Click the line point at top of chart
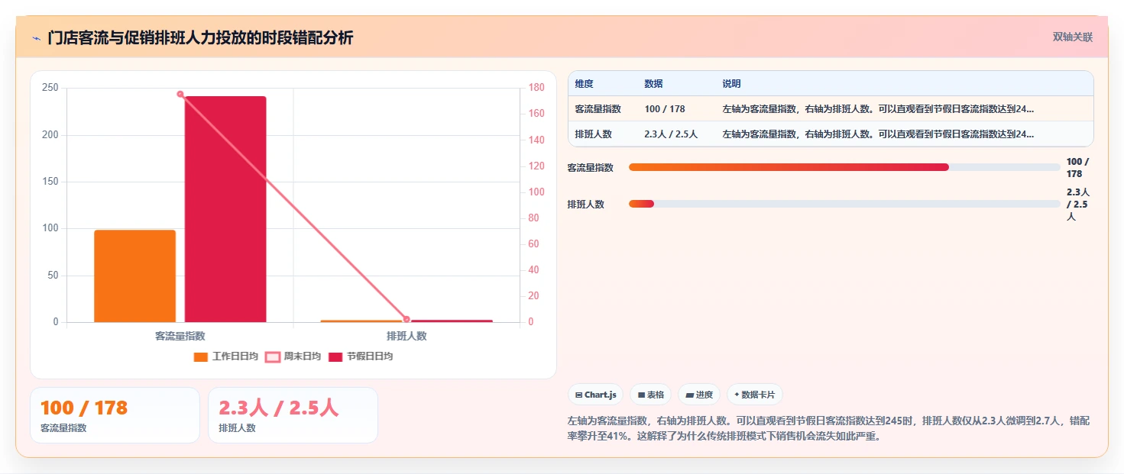This screenshot has width=1124, height=474. pyautogui.click(x=180, y=94)
